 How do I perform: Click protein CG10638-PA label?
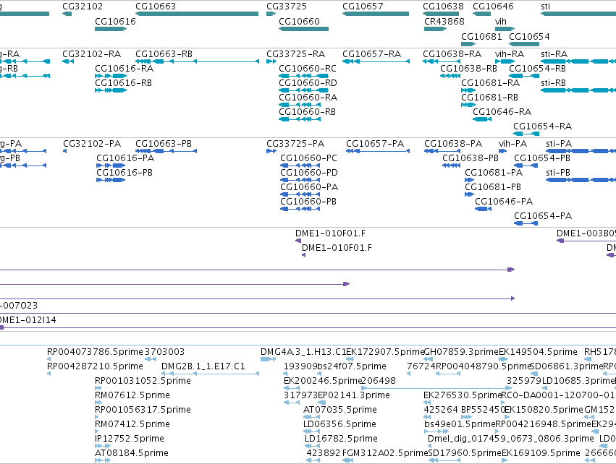(453, 144)
